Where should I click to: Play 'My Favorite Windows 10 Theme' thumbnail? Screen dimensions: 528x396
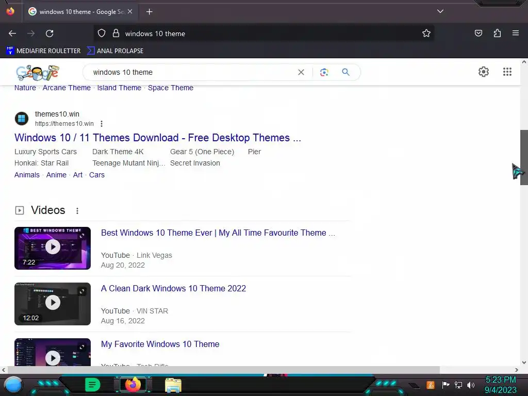pos(53,352)
